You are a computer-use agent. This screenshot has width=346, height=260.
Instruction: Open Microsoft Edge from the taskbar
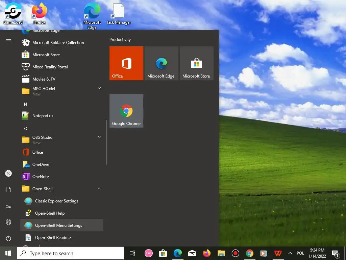pyautogui.click(x=178, y=253)
